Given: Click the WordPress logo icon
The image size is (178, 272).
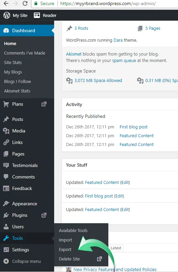Looking at the screenshot, I should point(7,15).
